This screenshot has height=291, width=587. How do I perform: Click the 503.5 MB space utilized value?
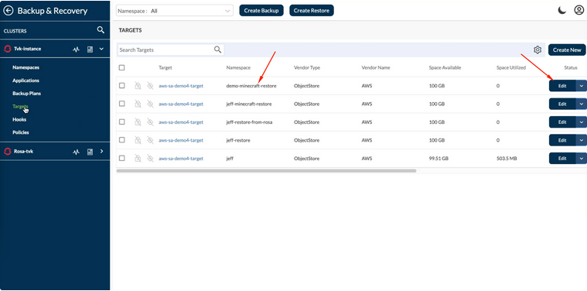click(x=507, y=159)
